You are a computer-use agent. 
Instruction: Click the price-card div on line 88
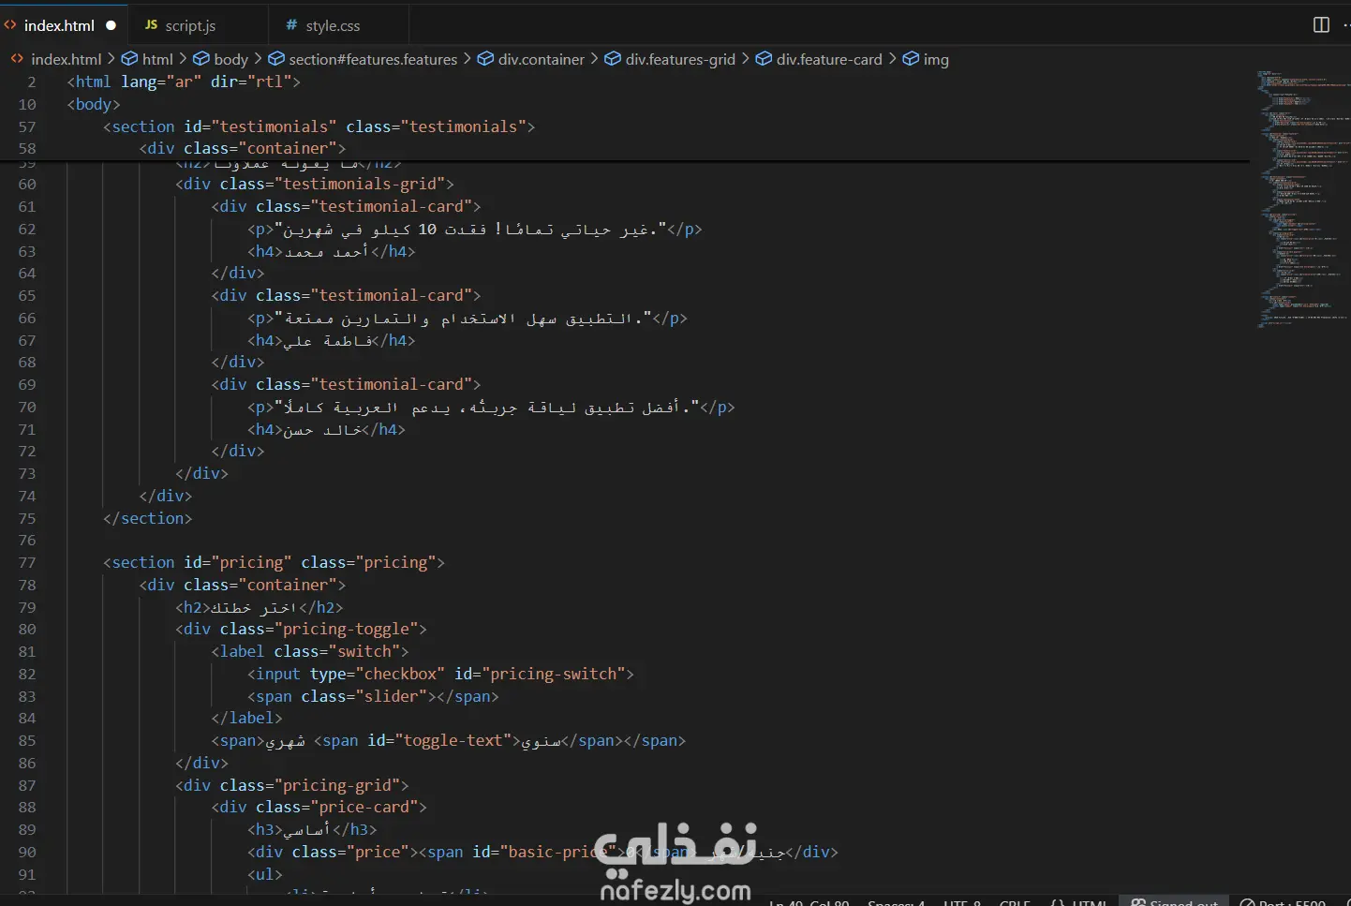pyautogui.click(x=319, y=807)
